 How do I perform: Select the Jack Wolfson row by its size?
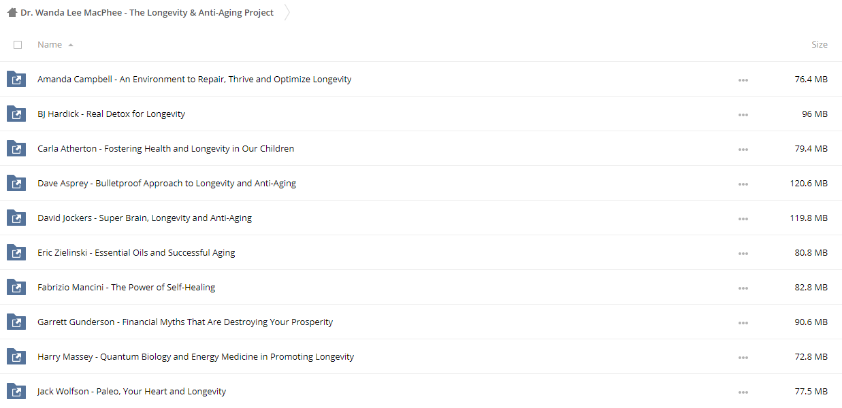tap(811, 391)
